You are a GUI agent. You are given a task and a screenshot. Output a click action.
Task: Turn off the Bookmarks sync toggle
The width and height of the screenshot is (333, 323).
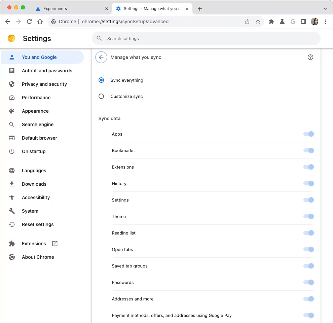click(x=308, y=150)
